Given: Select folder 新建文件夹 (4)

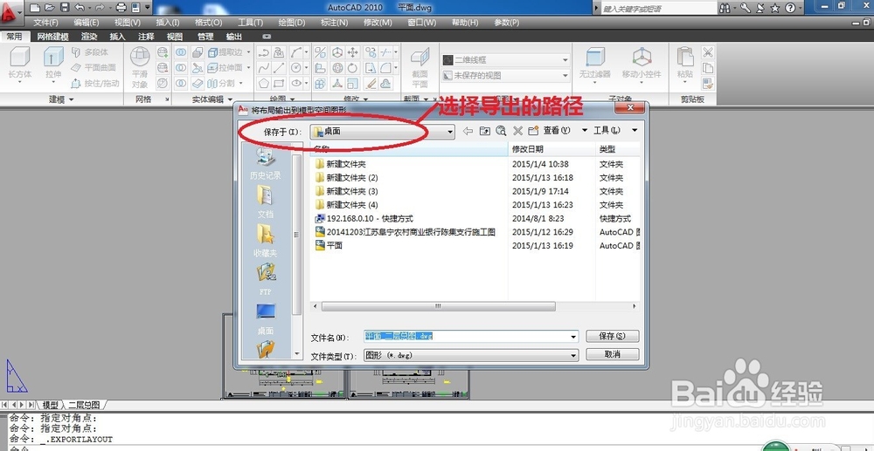Looking at the screenshot, I should tap(347, 205).
